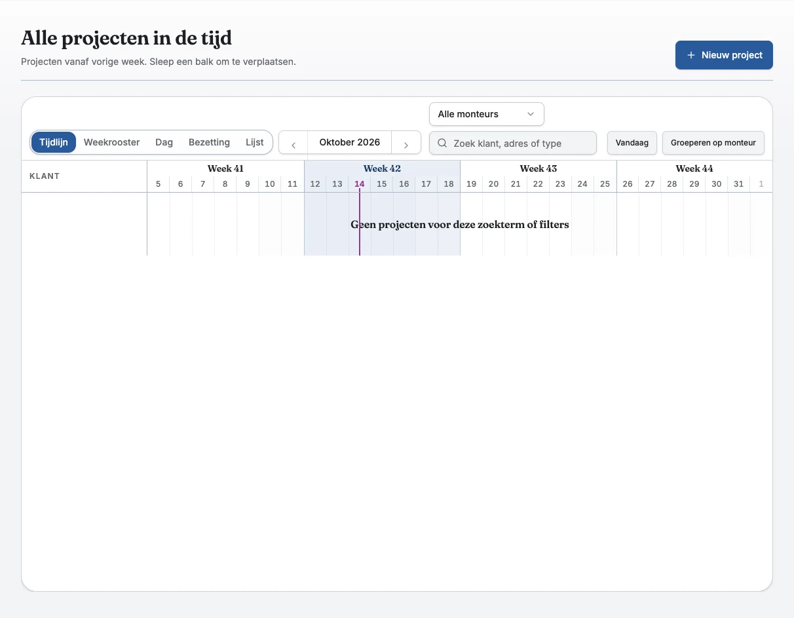
Task: Focus the Zoek klant search field
Action: pos(513,144)
